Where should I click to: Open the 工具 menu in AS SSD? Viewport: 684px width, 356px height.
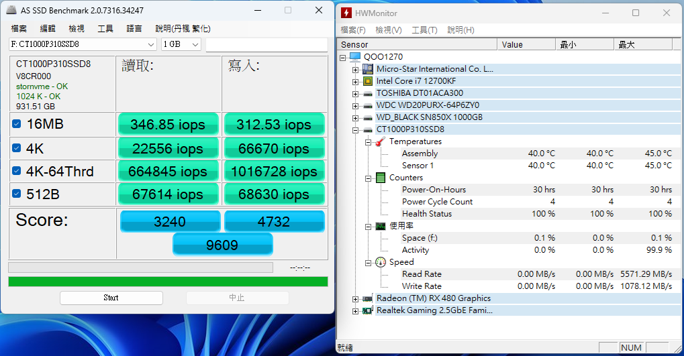click(x=105, y=29)
